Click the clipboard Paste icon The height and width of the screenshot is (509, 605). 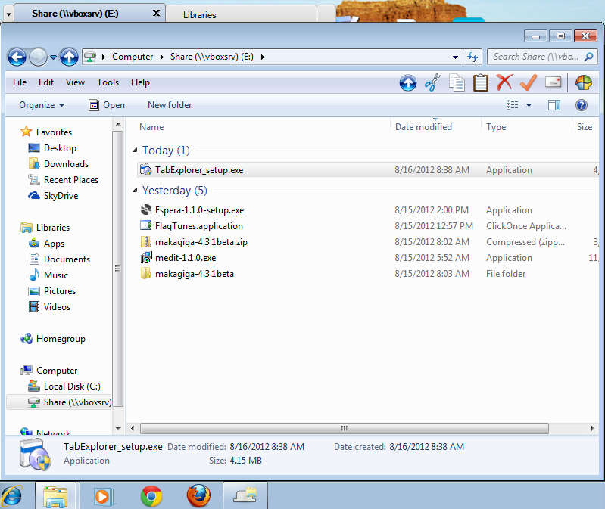tap(481, 83)
